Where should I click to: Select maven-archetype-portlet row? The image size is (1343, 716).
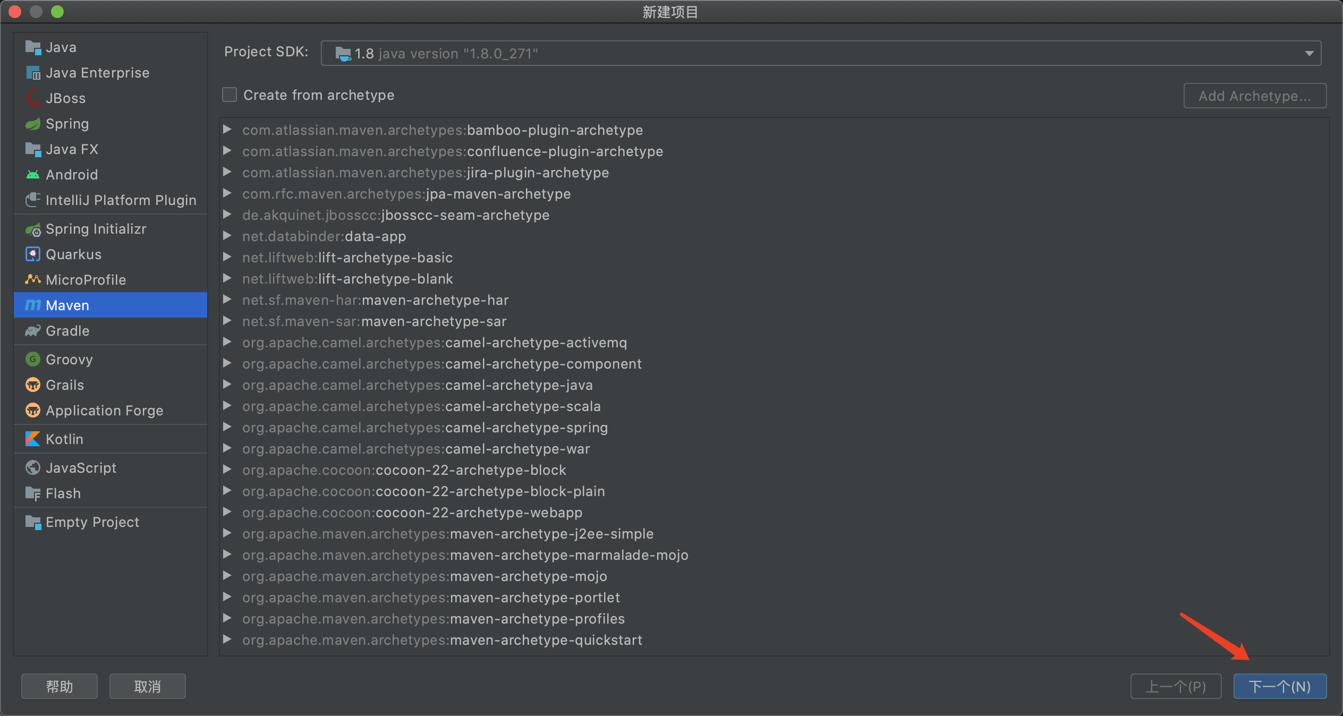[x=774, y=598]
